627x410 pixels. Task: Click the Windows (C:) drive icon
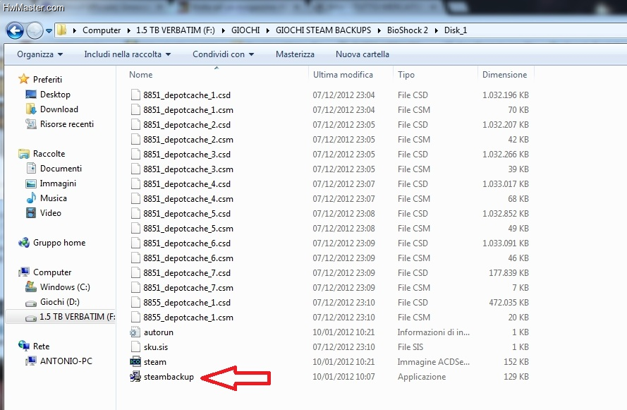pyautogui.click(x=31, y=287)
